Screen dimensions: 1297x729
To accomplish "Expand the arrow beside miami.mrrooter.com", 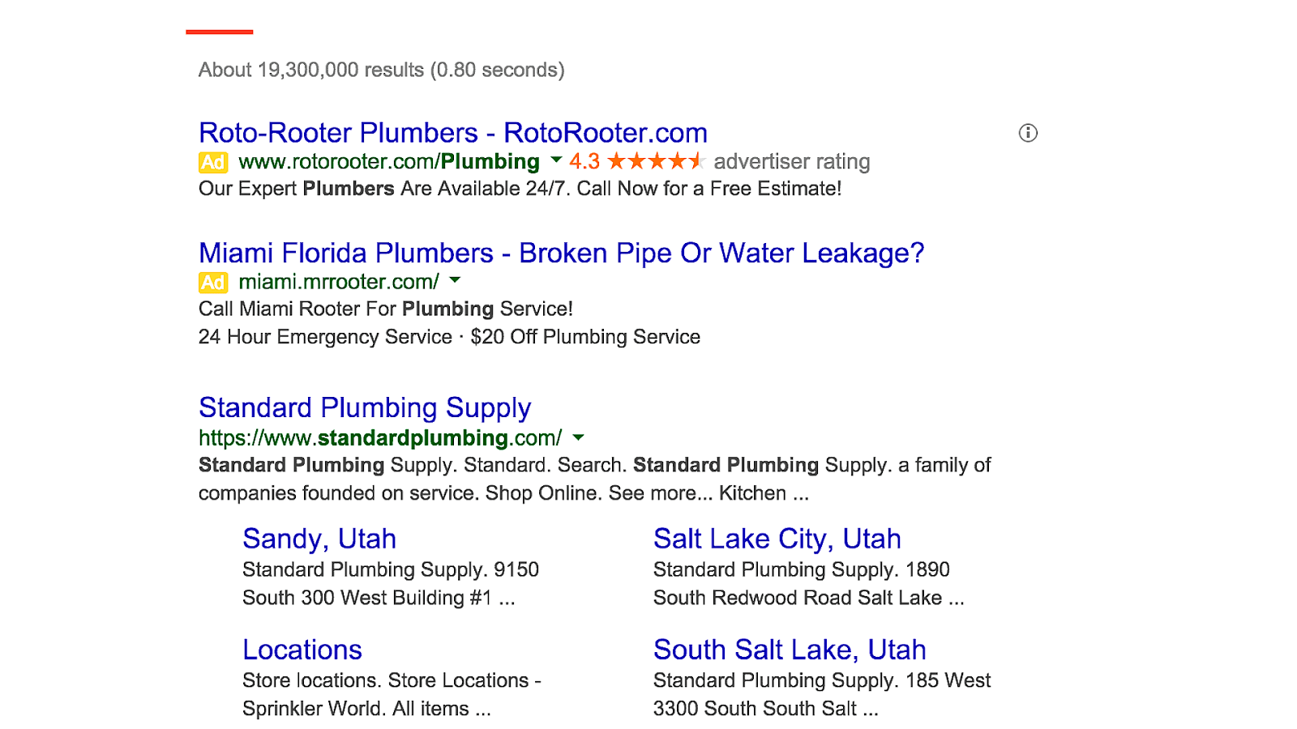I will [456, 282].
